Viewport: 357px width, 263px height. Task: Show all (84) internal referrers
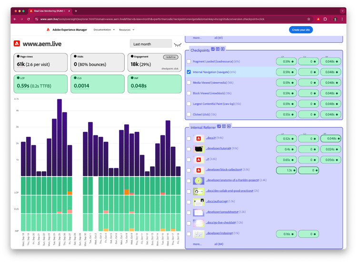click(x=218, y=244)
